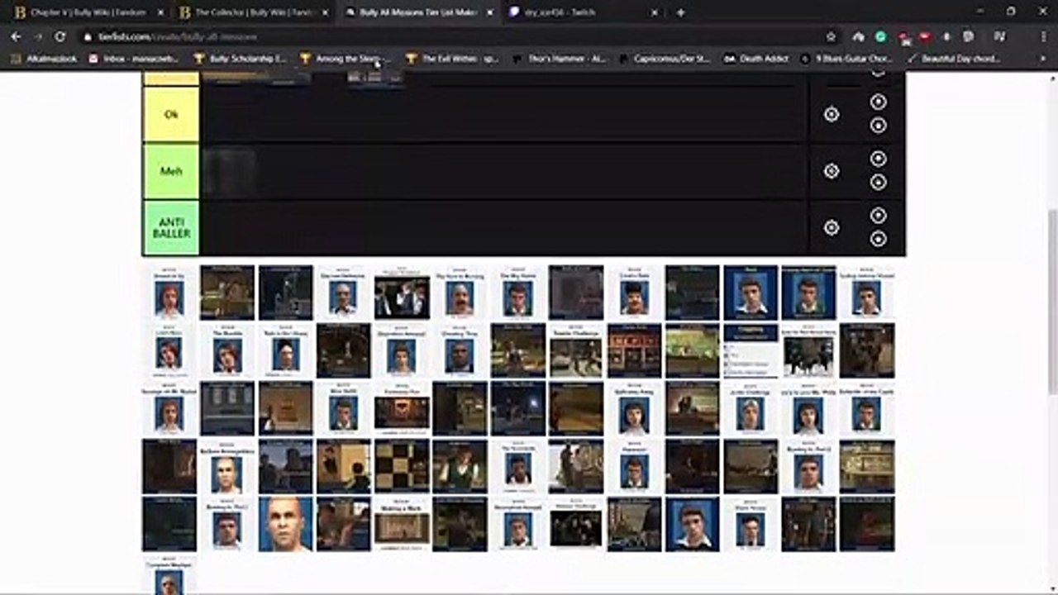
Task: Open the Among the Sleep bookmark
Action: tap(346, 59)
